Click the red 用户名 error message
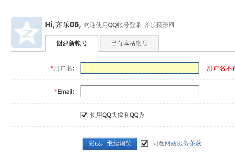The height and width of the screenshot is (161, 235). (221, 68)
